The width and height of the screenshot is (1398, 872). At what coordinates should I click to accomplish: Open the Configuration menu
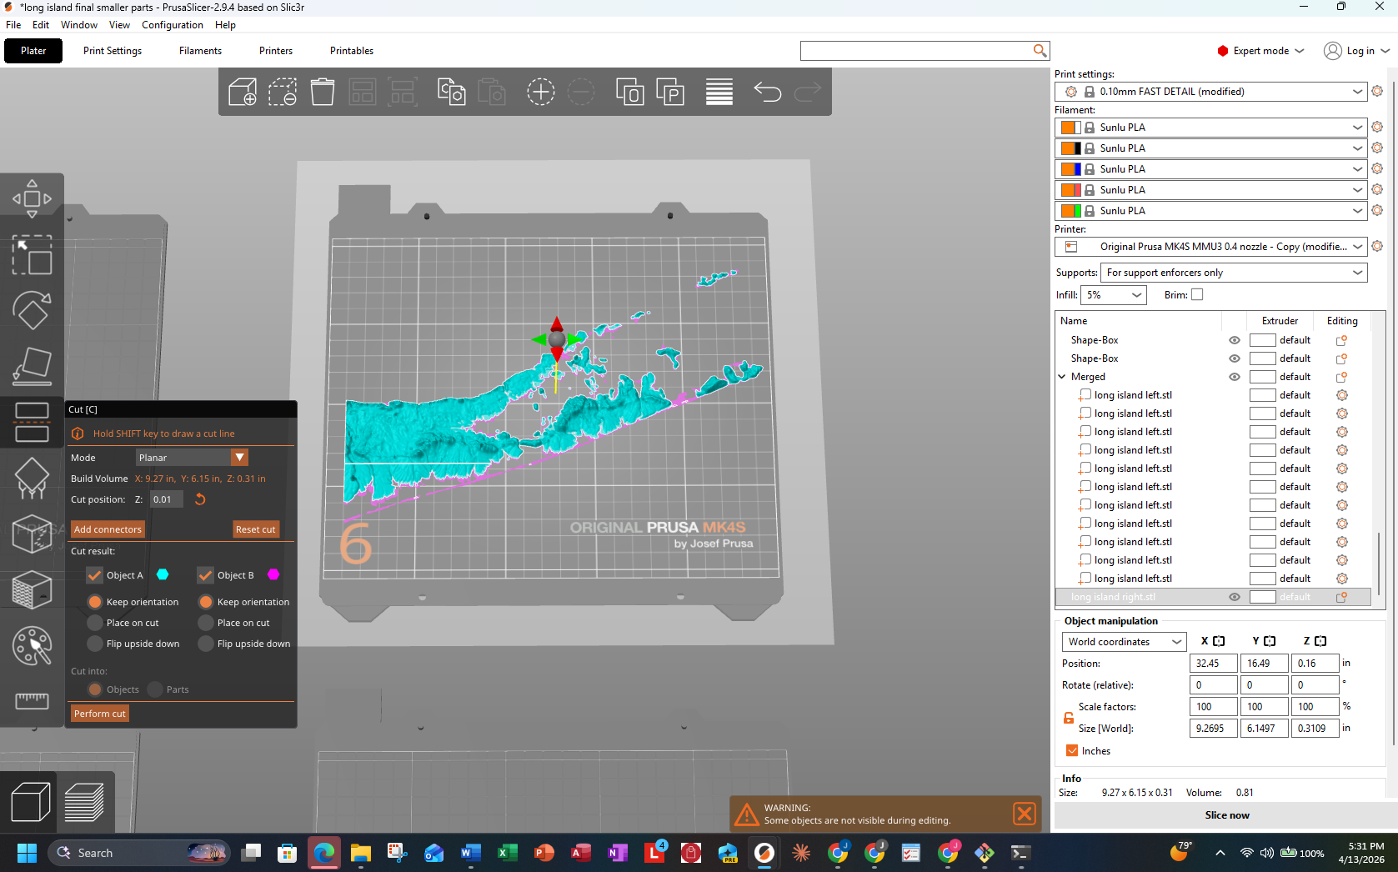[x=172, y=25]
